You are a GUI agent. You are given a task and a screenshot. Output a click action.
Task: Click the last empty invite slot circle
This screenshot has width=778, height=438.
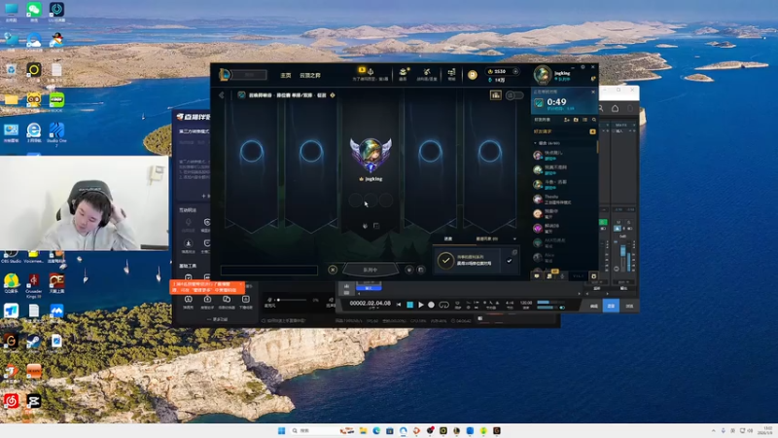[x=490, y=151]
